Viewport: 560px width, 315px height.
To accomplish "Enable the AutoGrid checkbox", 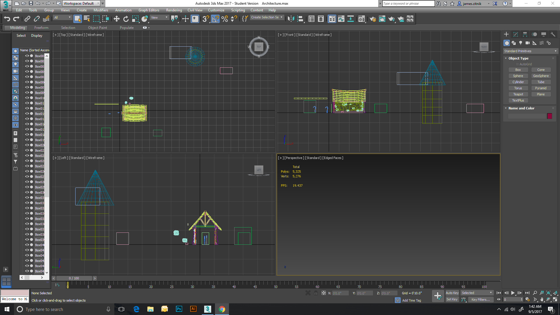I will [517, 64].
